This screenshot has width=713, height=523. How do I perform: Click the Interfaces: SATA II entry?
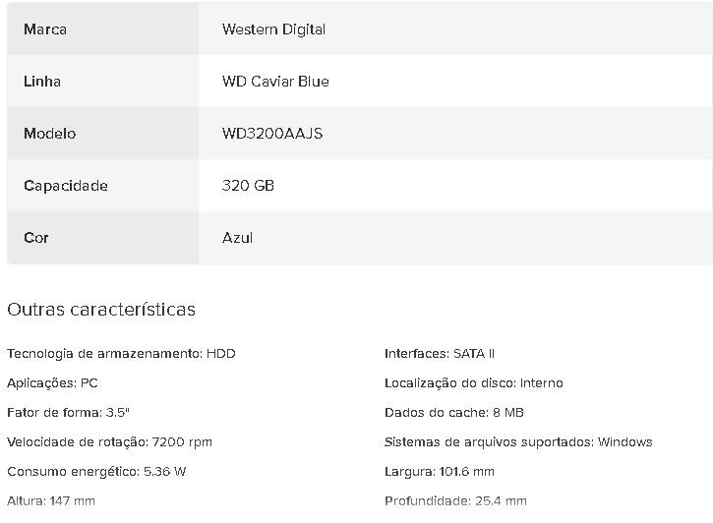[440, 354]
